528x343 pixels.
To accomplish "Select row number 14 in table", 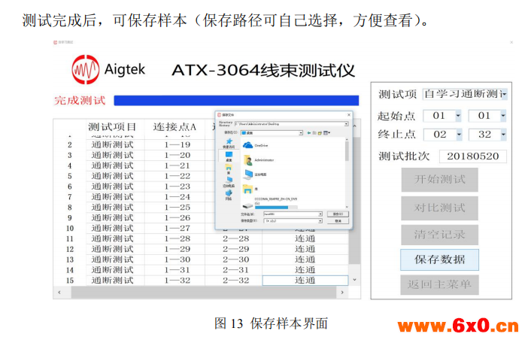I will pyautogui.click(x=70, y=270).
